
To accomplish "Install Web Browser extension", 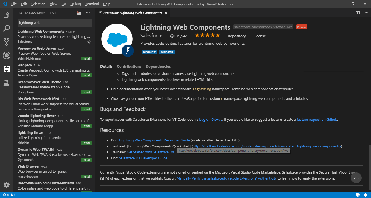I will [x=87, y=177].
